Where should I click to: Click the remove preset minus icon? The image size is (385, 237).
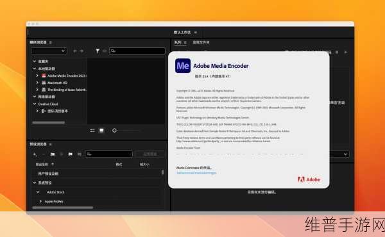click(x=44, y=154)
